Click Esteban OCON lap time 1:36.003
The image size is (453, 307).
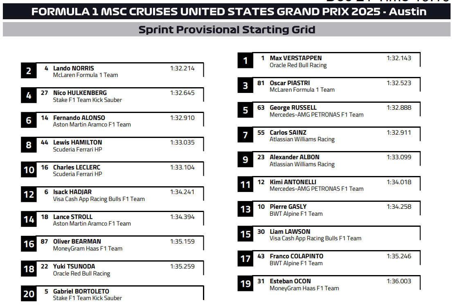(399, 281)
